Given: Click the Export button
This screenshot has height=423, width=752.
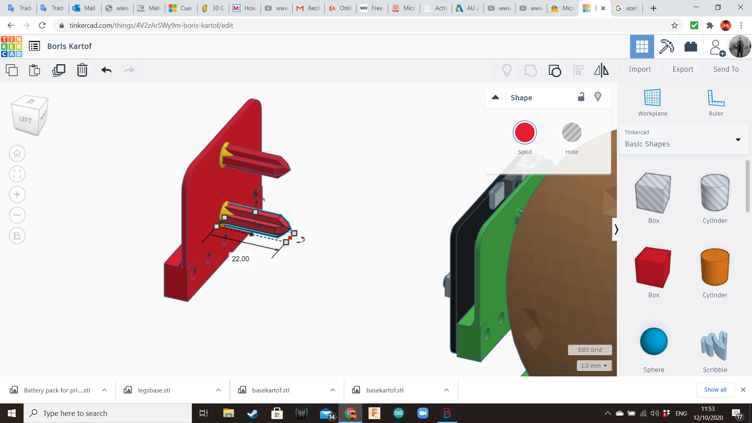Looking at the screenshot, I should point(683,69).
